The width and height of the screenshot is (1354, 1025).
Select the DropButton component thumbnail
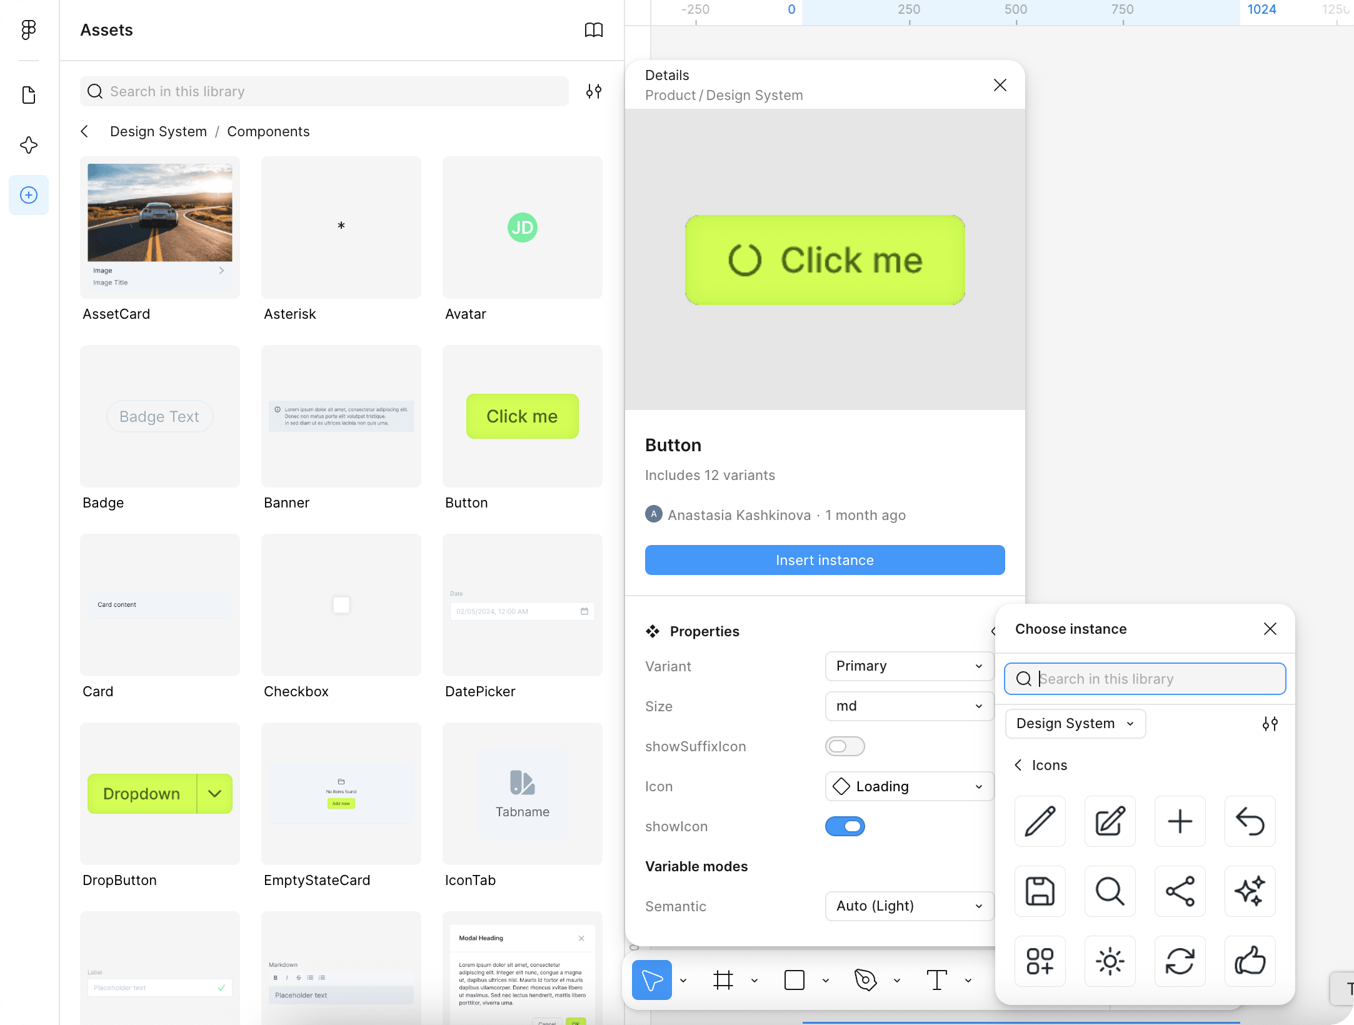point(160,794)
